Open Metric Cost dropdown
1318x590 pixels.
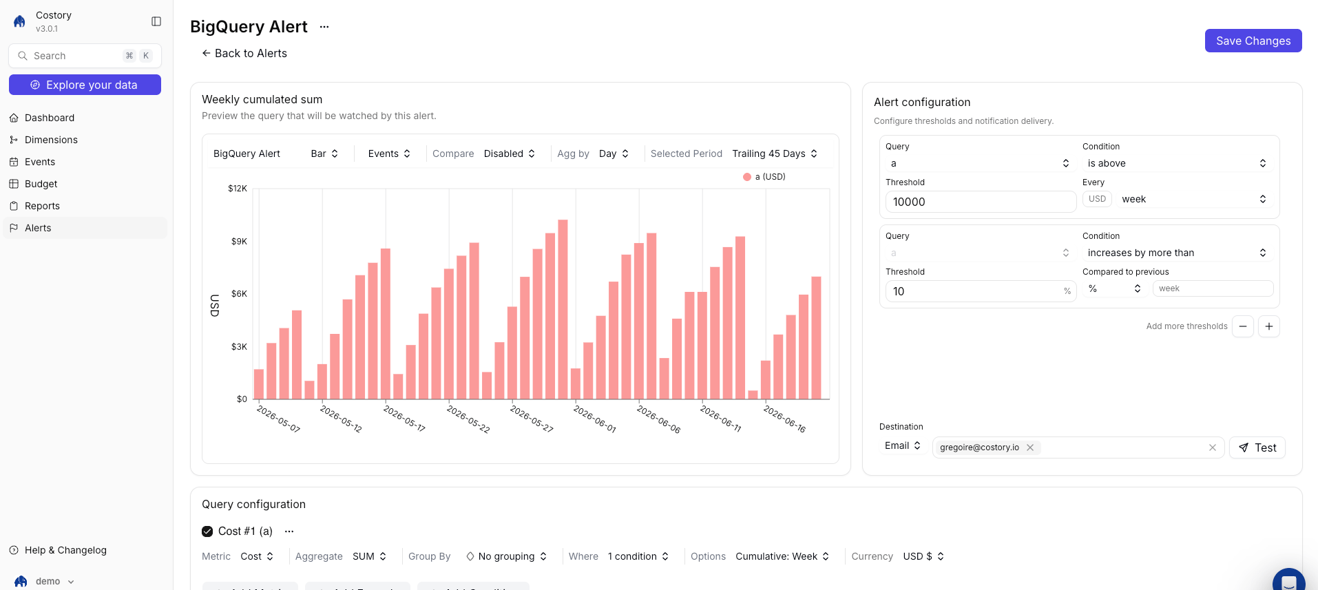(257, 556)
